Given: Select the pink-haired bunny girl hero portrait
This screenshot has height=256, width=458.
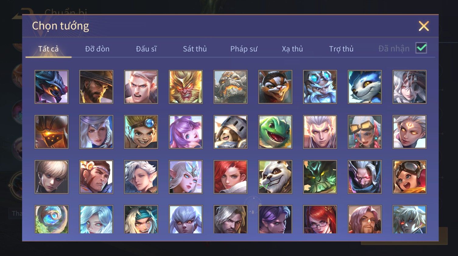Looking at the screenshot, I should coord(186,132).
